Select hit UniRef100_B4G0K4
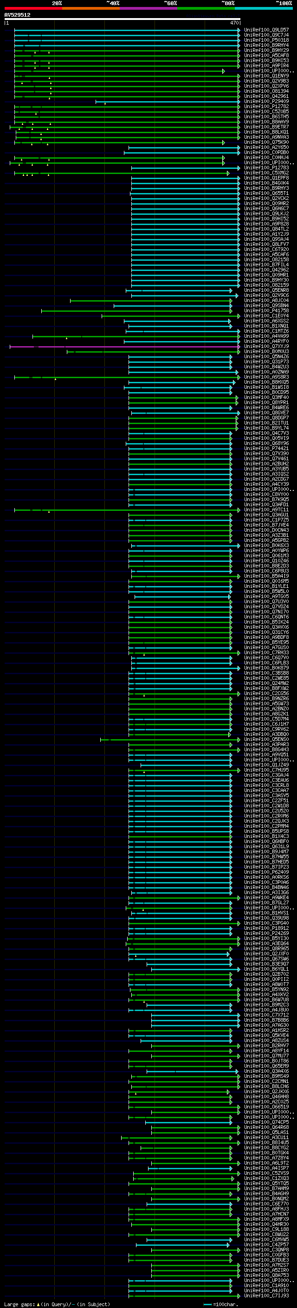 pos(266,183)
